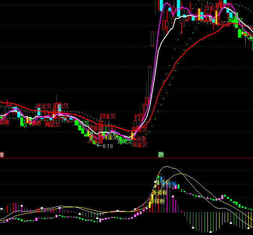Click the yellow 月金叉 signal label
253x235 pixels.
click(110, 137)
